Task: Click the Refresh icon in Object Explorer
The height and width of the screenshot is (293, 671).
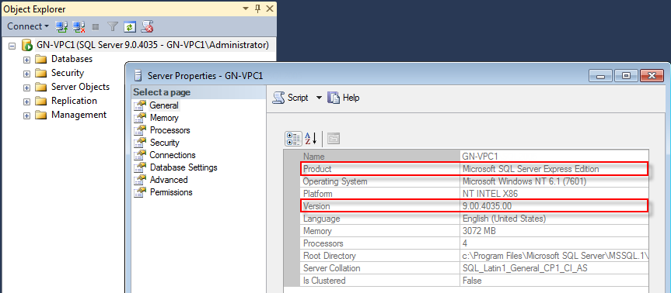Action: point(130,27)
